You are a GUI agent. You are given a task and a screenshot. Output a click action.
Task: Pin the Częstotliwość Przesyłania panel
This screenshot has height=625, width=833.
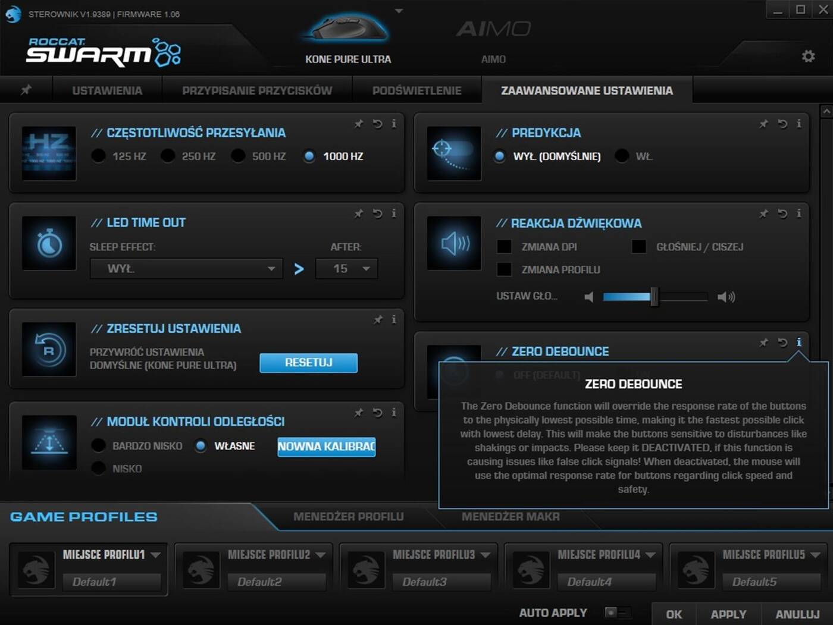tap(359, 124)
